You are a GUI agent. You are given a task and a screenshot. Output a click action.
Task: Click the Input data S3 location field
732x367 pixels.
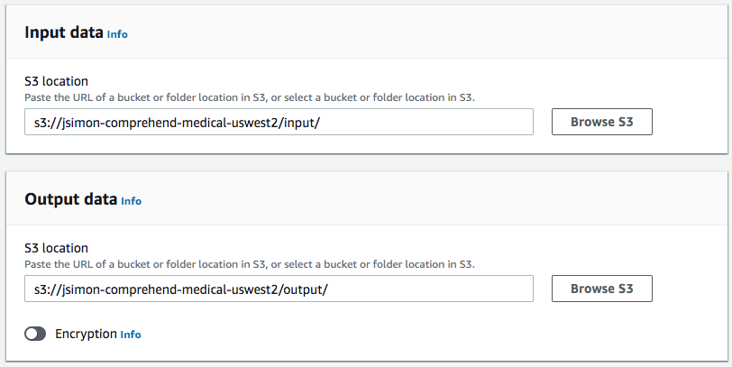[x=279, y=123]
